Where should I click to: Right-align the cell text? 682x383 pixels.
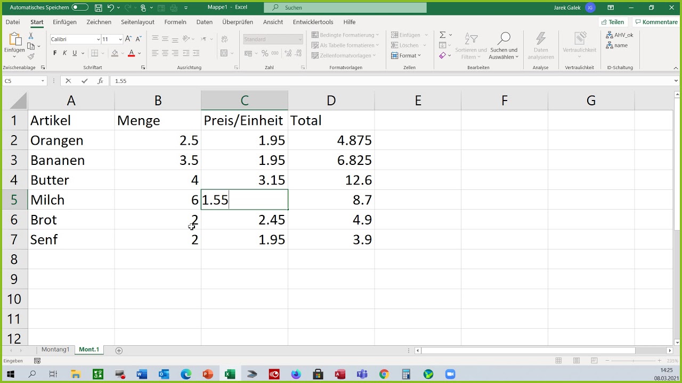coord(175,53)
